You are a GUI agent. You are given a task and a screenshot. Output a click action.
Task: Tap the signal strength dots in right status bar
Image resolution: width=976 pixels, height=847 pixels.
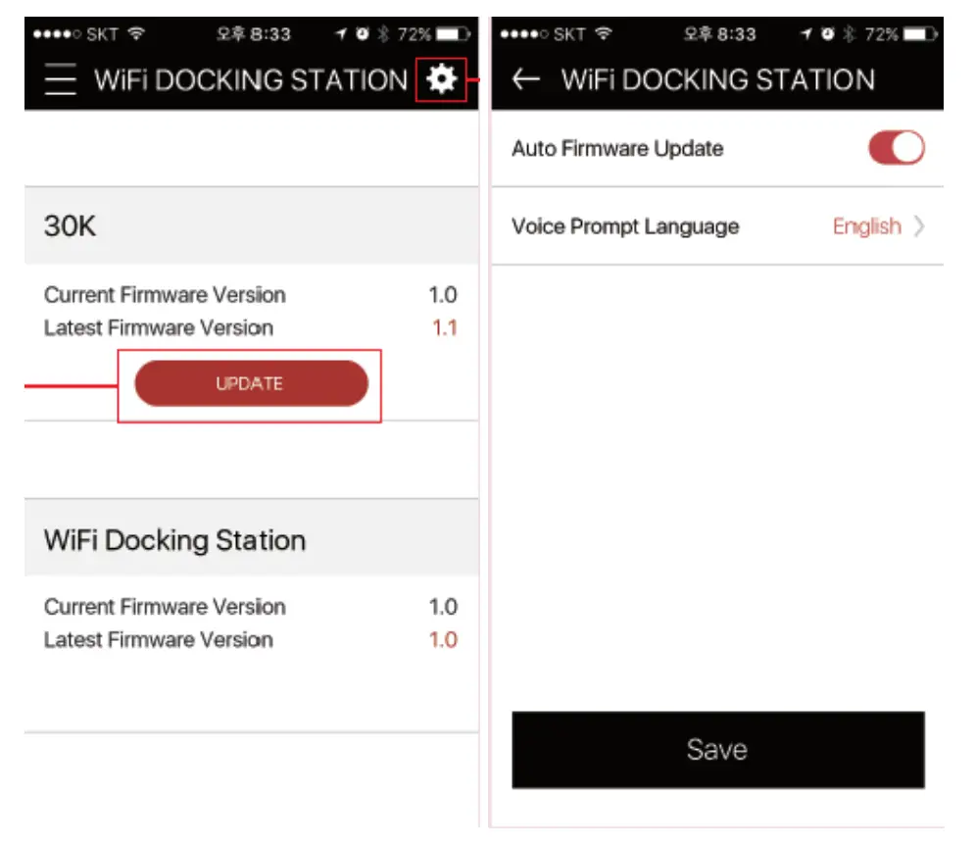point(523,34)
